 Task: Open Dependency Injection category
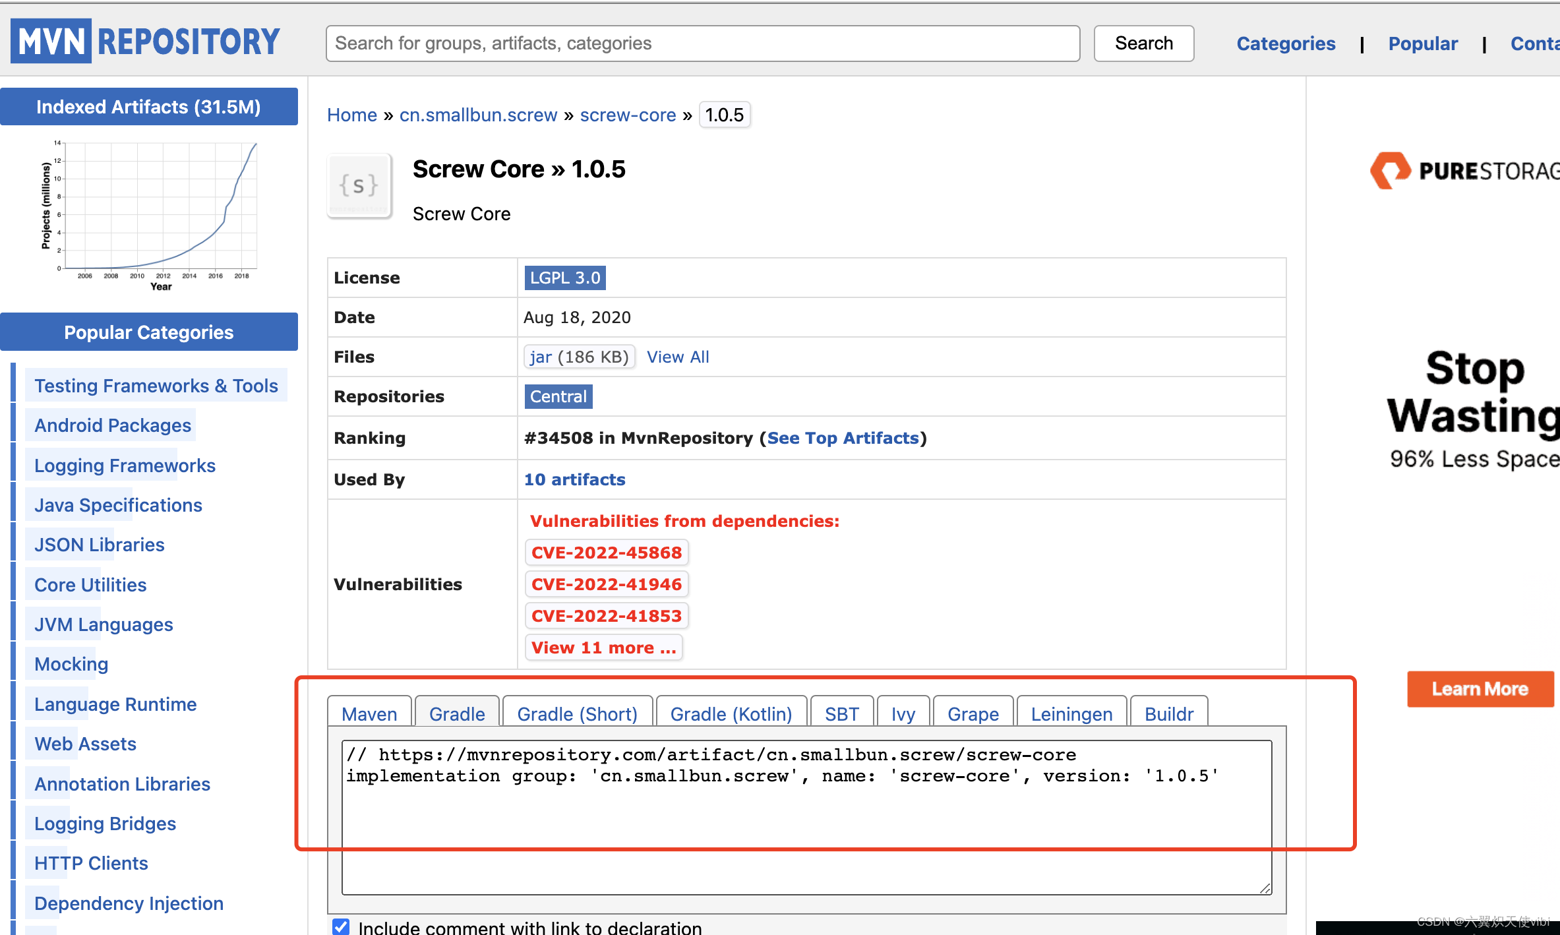click(129, 903)
